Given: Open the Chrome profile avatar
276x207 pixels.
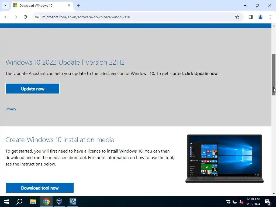Looking at the screenshot, I should (x=260, y=17).
